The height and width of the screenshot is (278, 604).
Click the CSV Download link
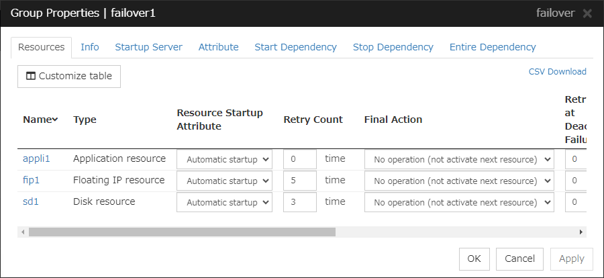point(557,72)
